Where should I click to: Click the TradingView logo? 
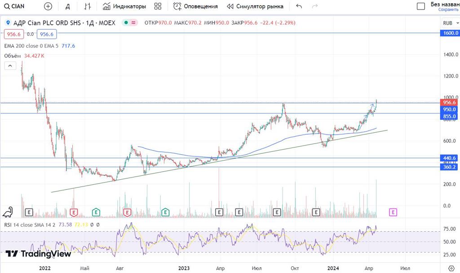click(38, 254)
